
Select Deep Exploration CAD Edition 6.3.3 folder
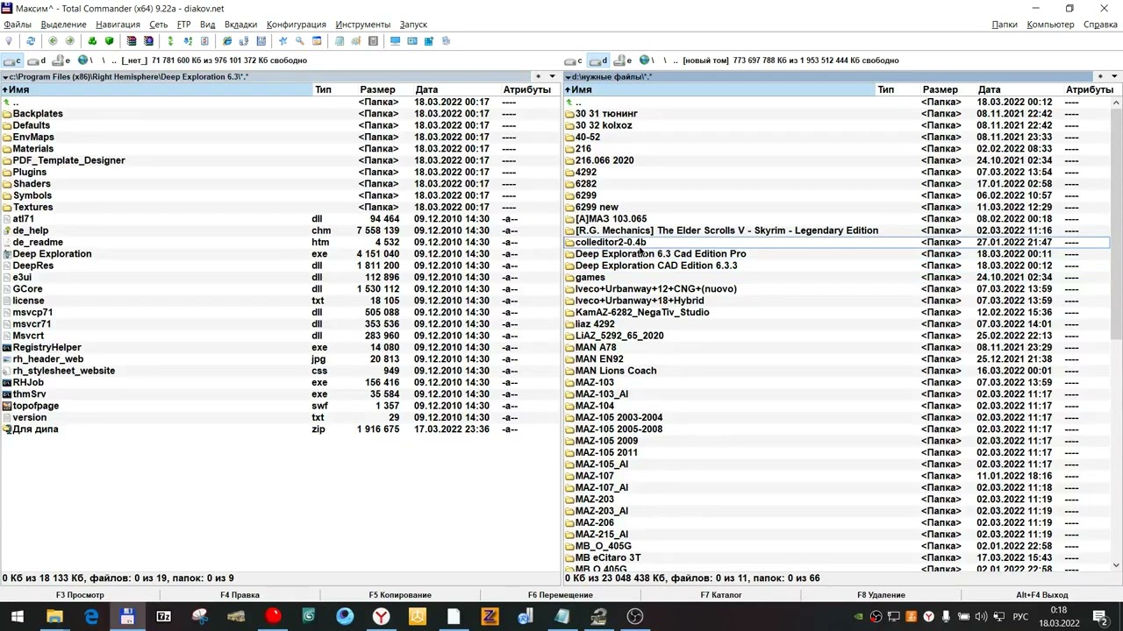click(x=656, y=266)
